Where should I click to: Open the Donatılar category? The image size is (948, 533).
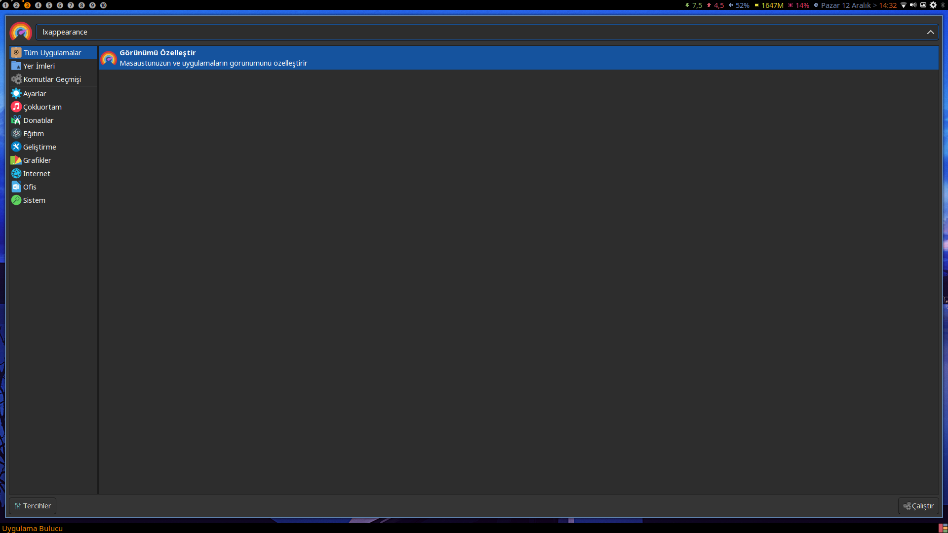pos(38,120)
